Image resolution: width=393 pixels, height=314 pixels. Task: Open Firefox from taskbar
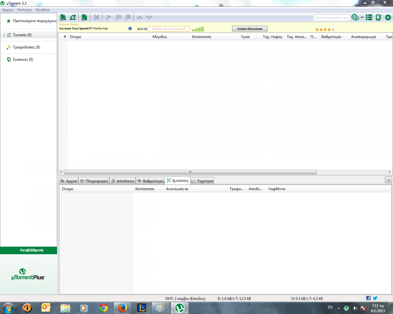pyautogui.click(x=122, y=308)
